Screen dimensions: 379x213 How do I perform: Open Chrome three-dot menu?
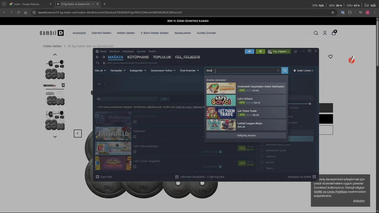(375, 12)
